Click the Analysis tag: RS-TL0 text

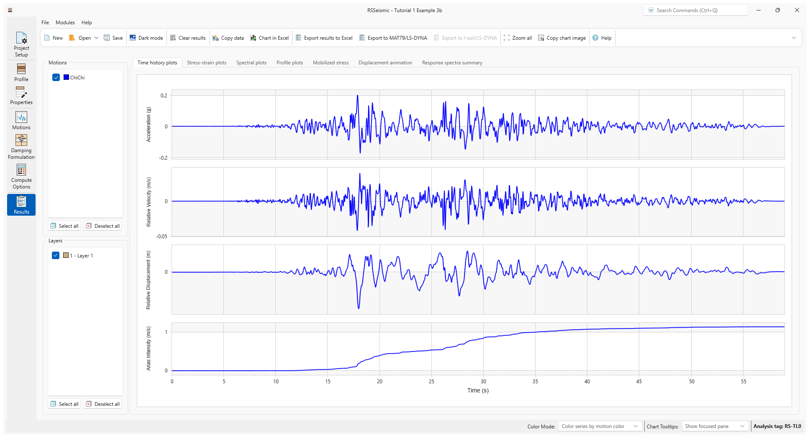pos(777,426)
